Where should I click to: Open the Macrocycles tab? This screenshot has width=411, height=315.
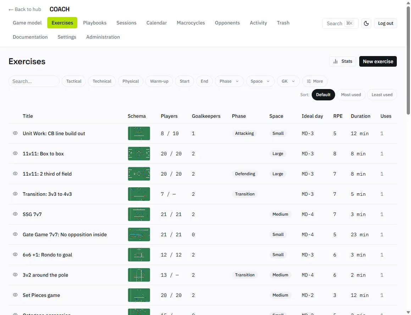point(191,23)
